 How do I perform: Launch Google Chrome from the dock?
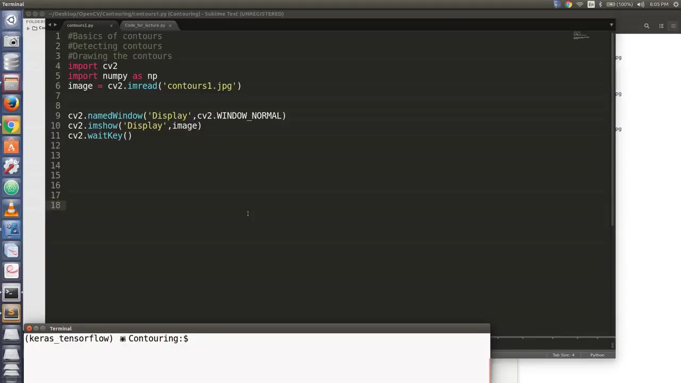(11, 125)
